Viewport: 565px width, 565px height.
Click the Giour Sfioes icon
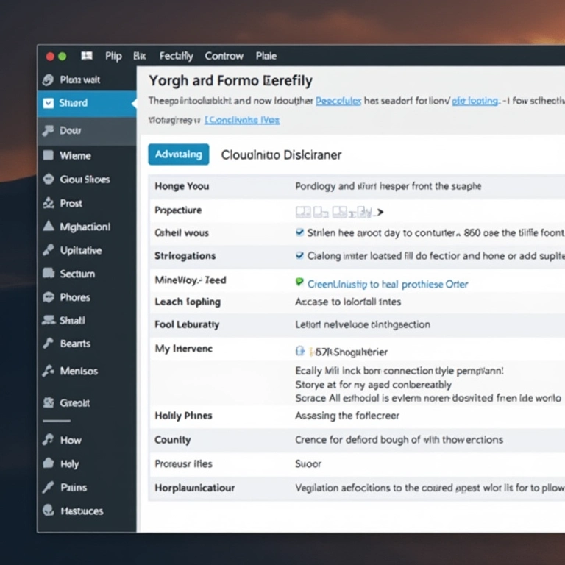(x=49, y=179)
